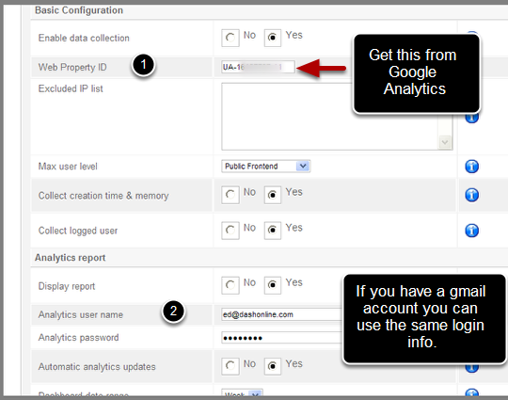This screenshot has width=508, height=400.
Task: Click the Excluded IP list label
Action: (71, 88)
